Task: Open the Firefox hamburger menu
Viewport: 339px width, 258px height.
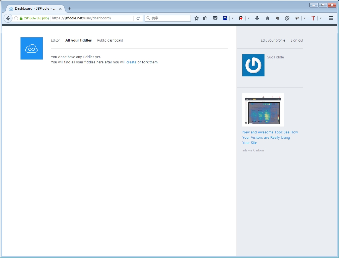Action: tap(331, 18)
